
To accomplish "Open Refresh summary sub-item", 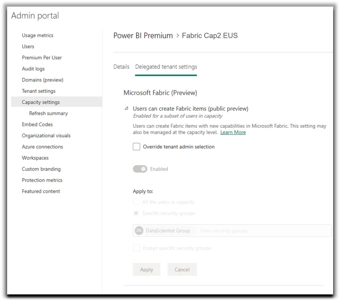I will (49, 113).
